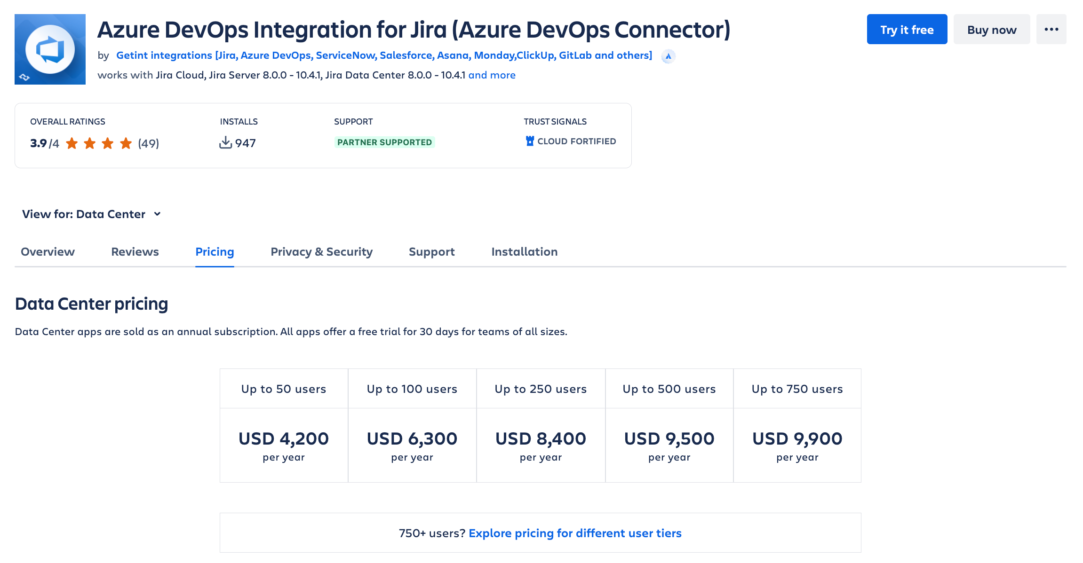
Task: Click the 'and more' compatibility link
Action: point(492,75)
